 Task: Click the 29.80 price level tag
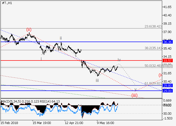pyautogui.click(x=167, y=85)
